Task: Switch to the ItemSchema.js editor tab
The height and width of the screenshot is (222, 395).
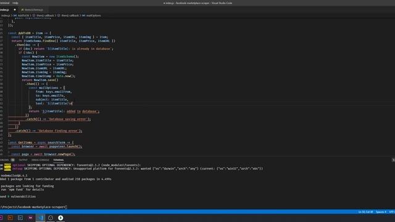Action: point(33,10)
